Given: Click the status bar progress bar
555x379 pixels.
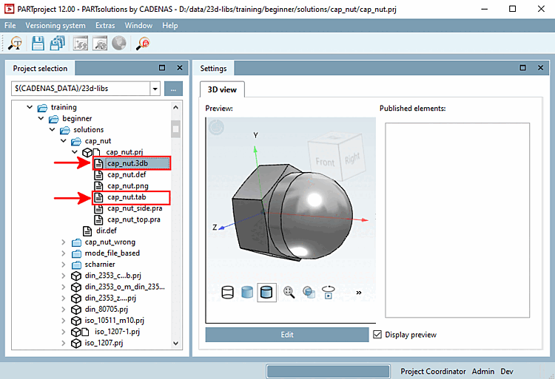Looking at the screenshot, I should (328, 371).
